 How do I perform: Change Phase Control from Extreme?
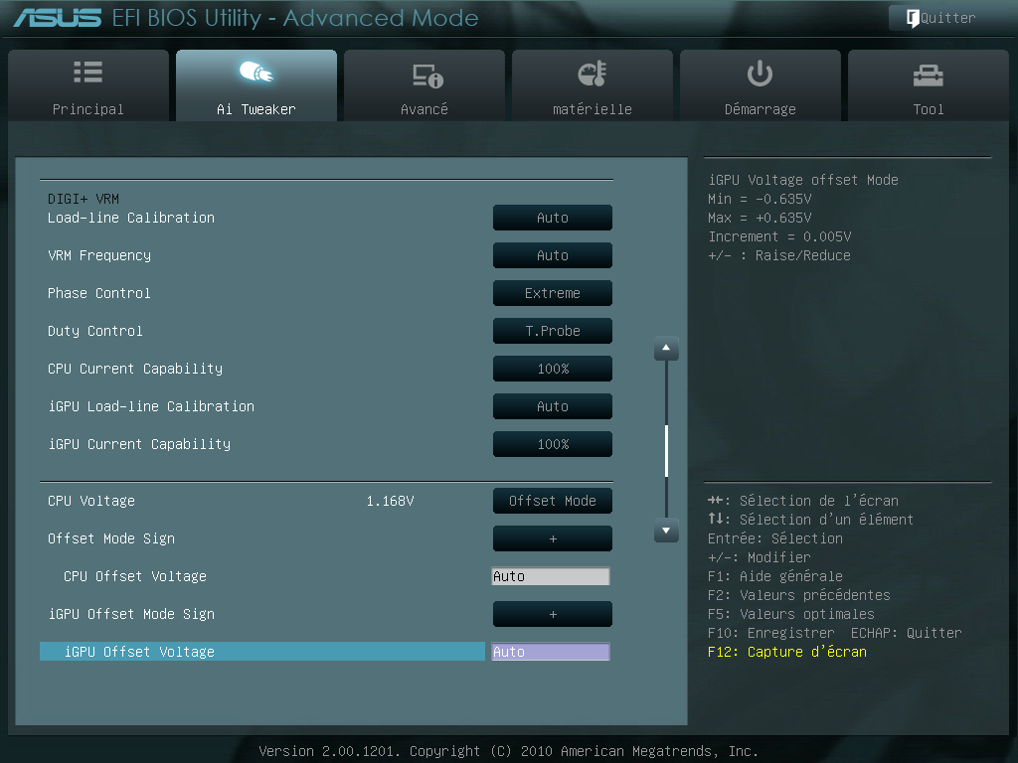tap(552, 292)
